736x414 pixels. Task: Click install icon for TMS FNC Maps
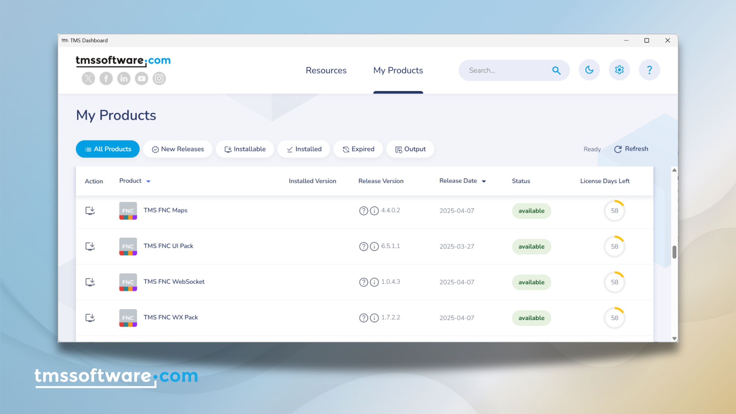coord(90,211)
